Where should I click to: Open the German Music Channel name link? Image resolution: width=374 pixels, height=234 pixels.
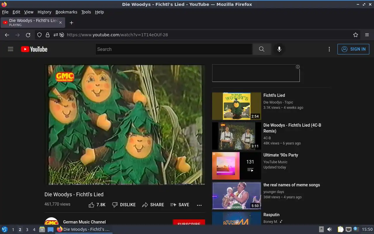click(x=84, y=222)
